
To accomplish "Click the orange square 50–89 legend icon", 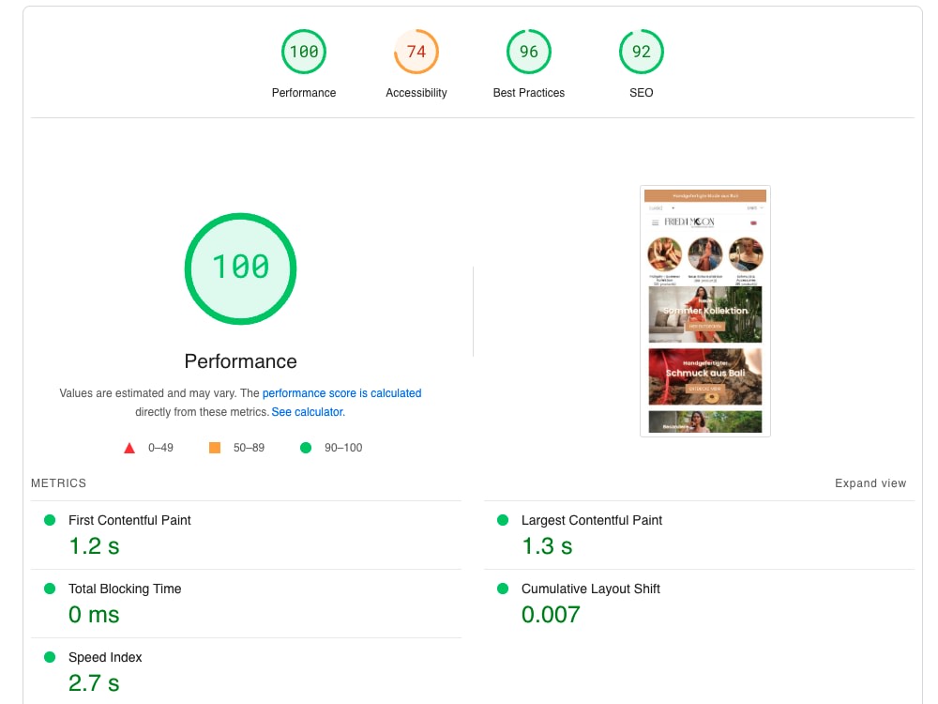I will click(x=215, y=447).
